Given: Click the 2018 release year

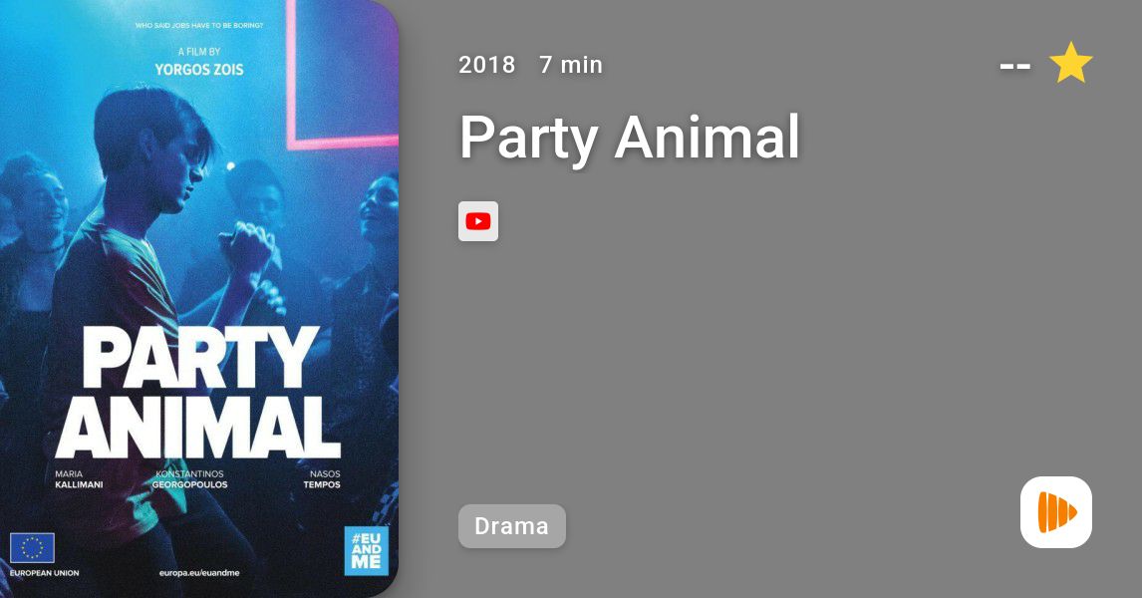Looking at the screenshot, I should [486, 65].
